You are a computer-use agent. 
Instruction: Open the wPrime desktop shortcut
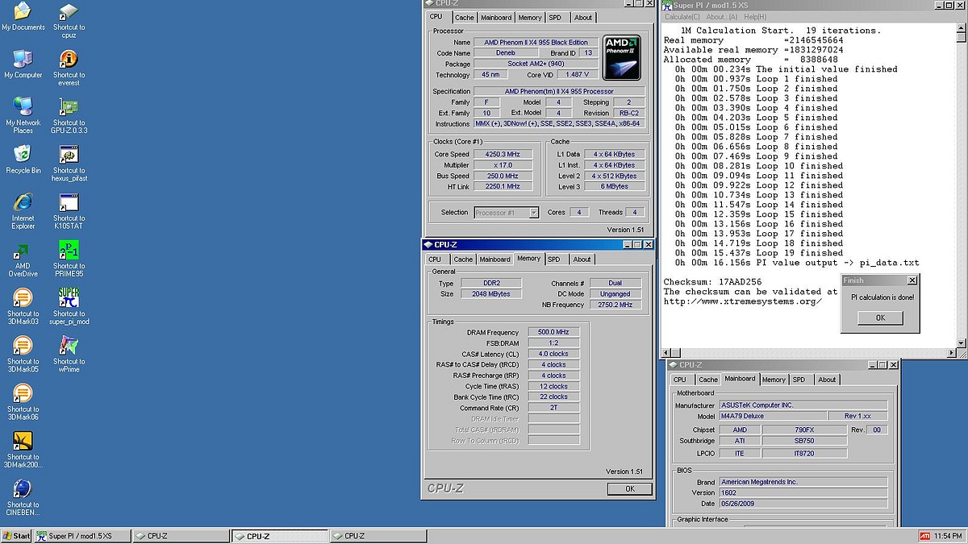coord(69,346)
